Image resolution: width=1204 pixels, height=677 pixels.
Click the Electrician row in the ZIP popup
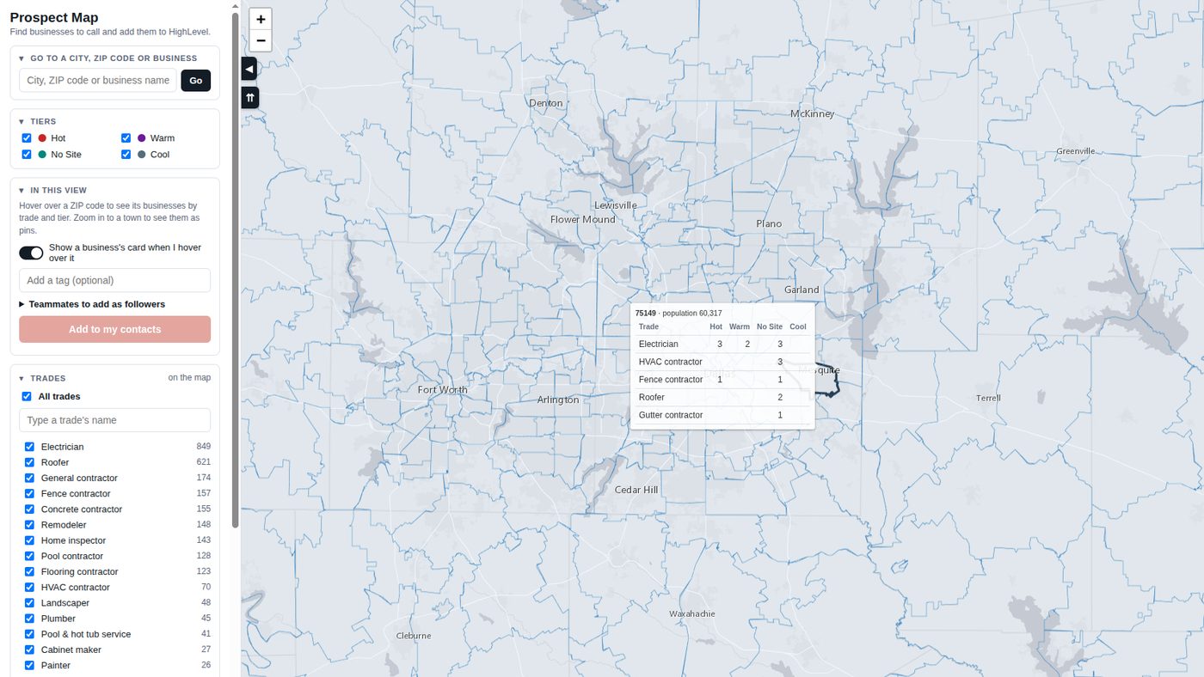722,344
